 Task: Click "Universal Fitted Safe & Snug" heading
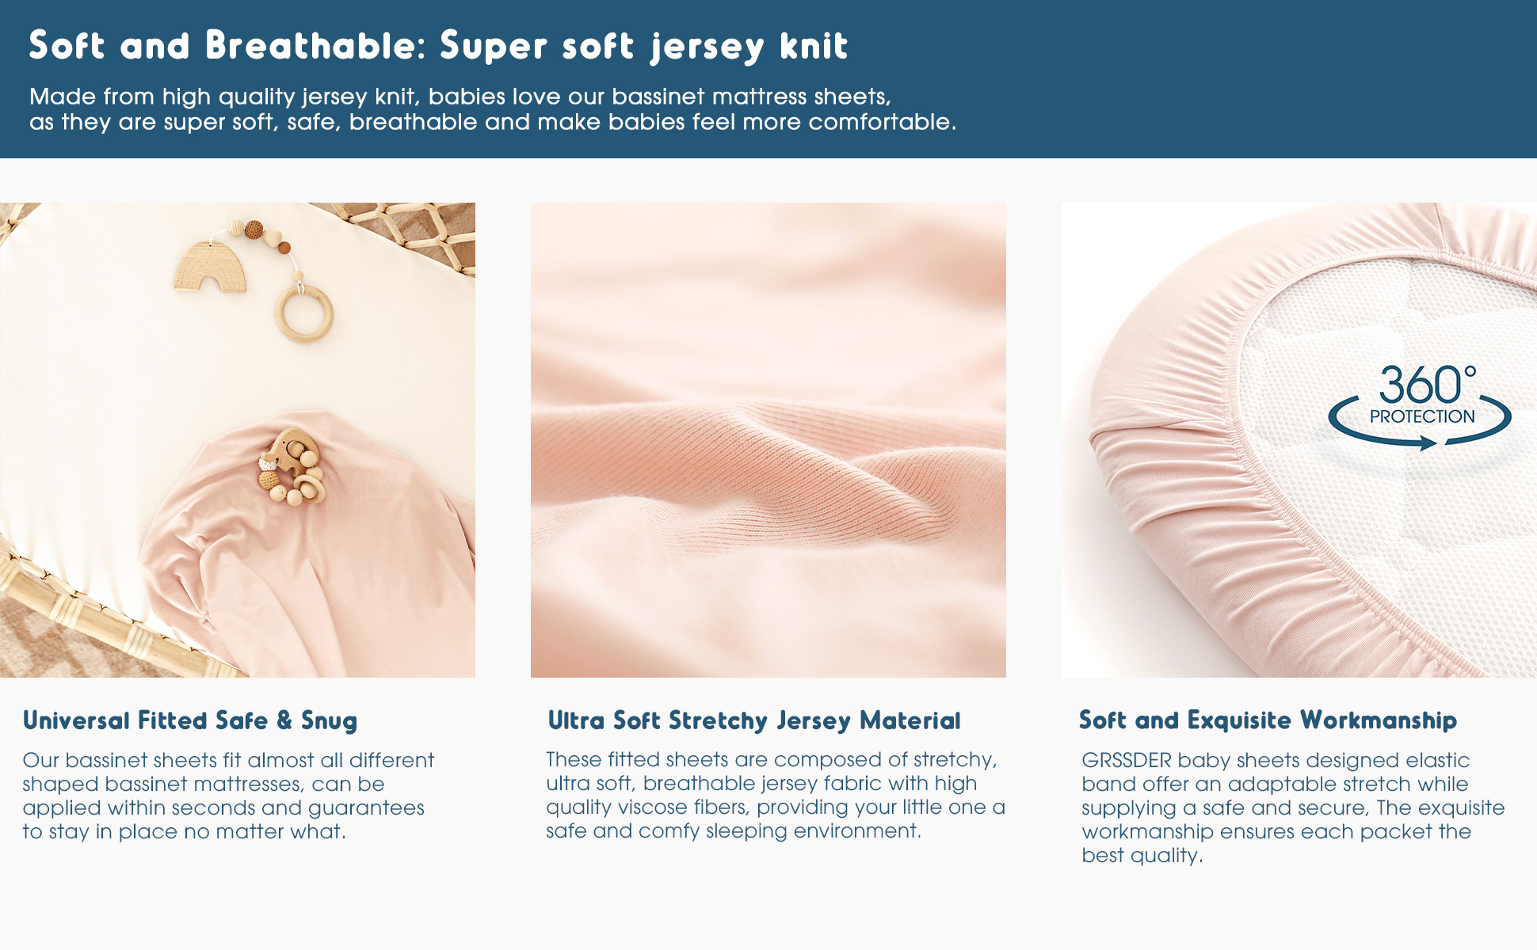click(x=190, y=720)
